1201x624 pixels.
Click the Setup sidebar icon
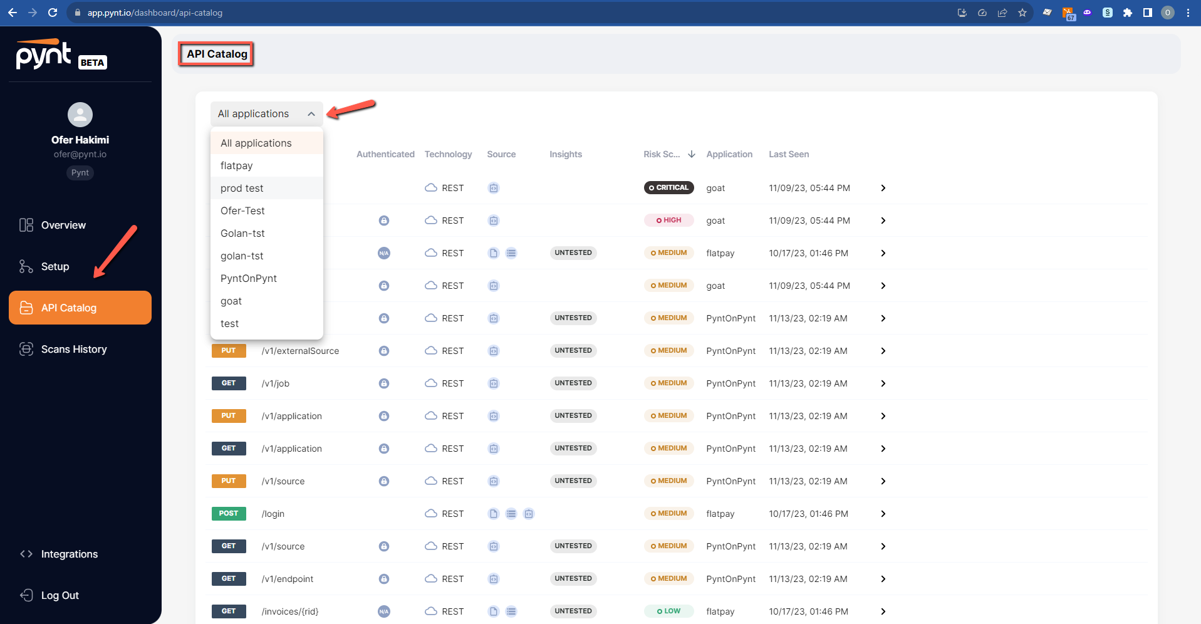point(26,266)
